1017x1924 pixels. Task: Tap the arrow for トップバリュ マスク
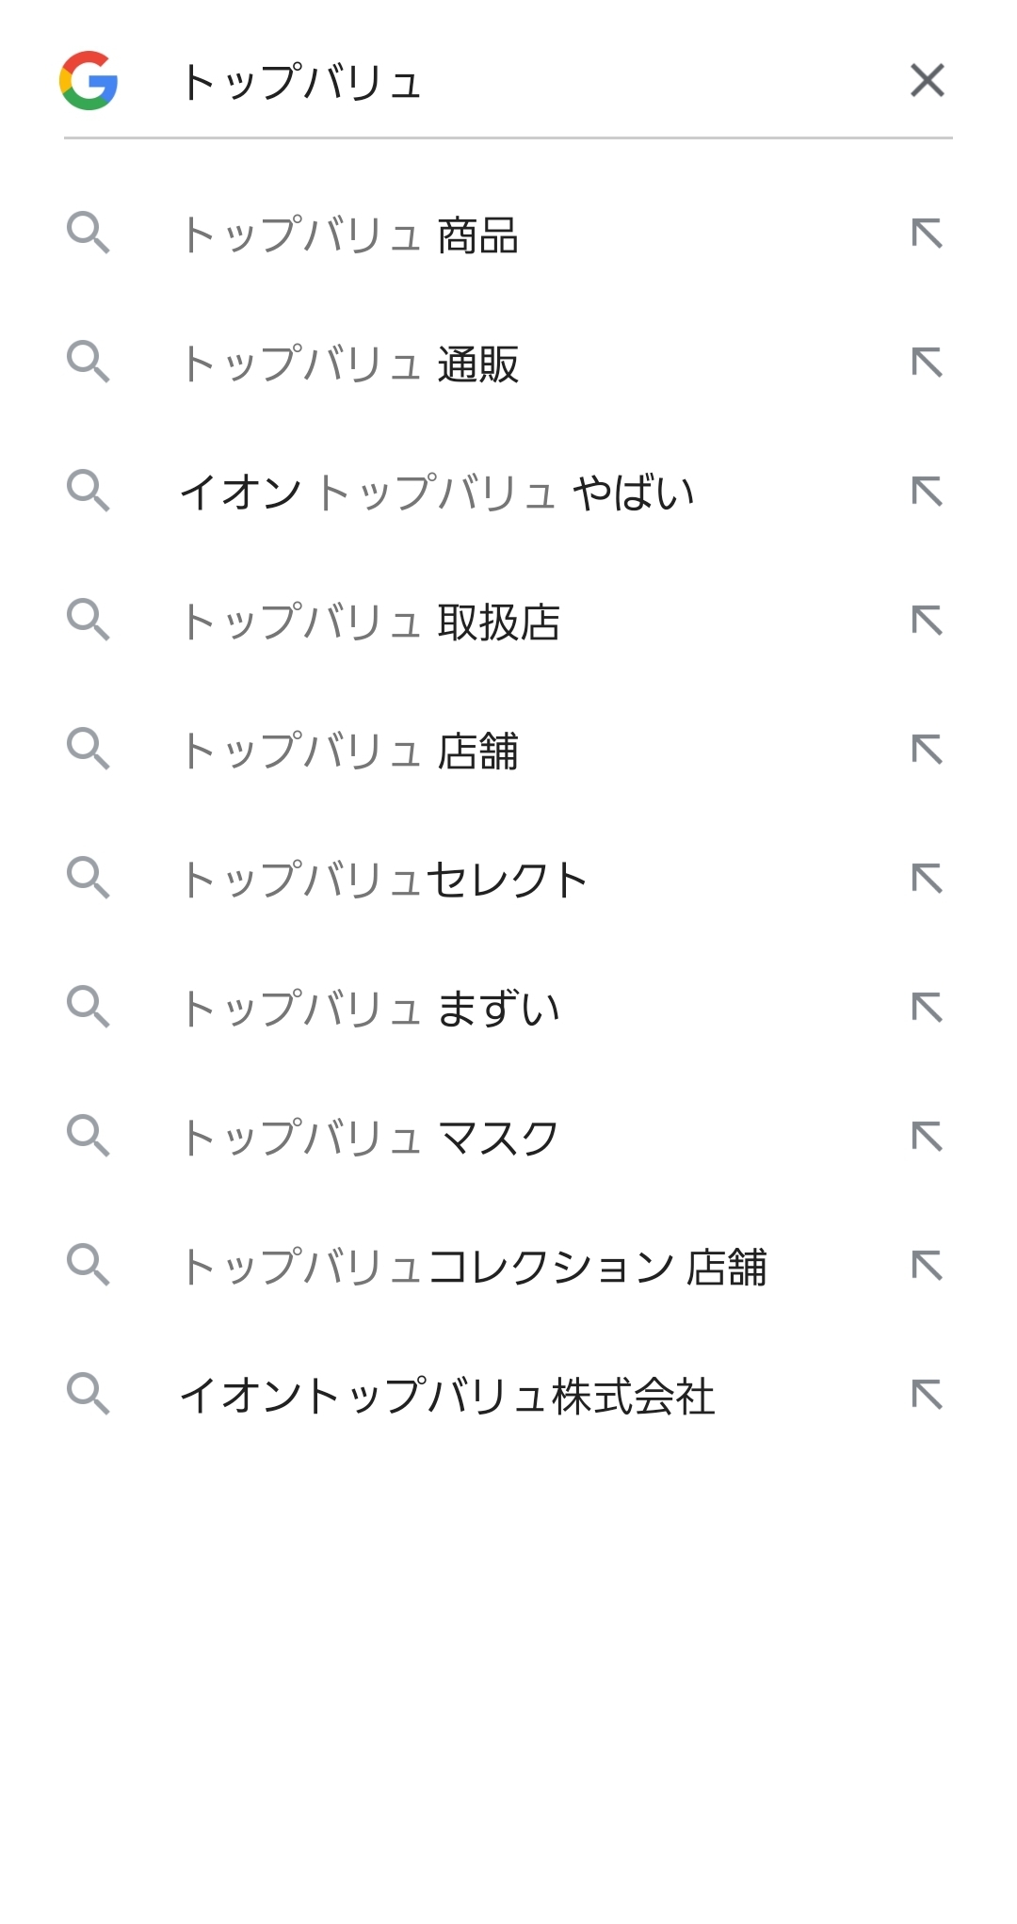tap(927, 1137)
